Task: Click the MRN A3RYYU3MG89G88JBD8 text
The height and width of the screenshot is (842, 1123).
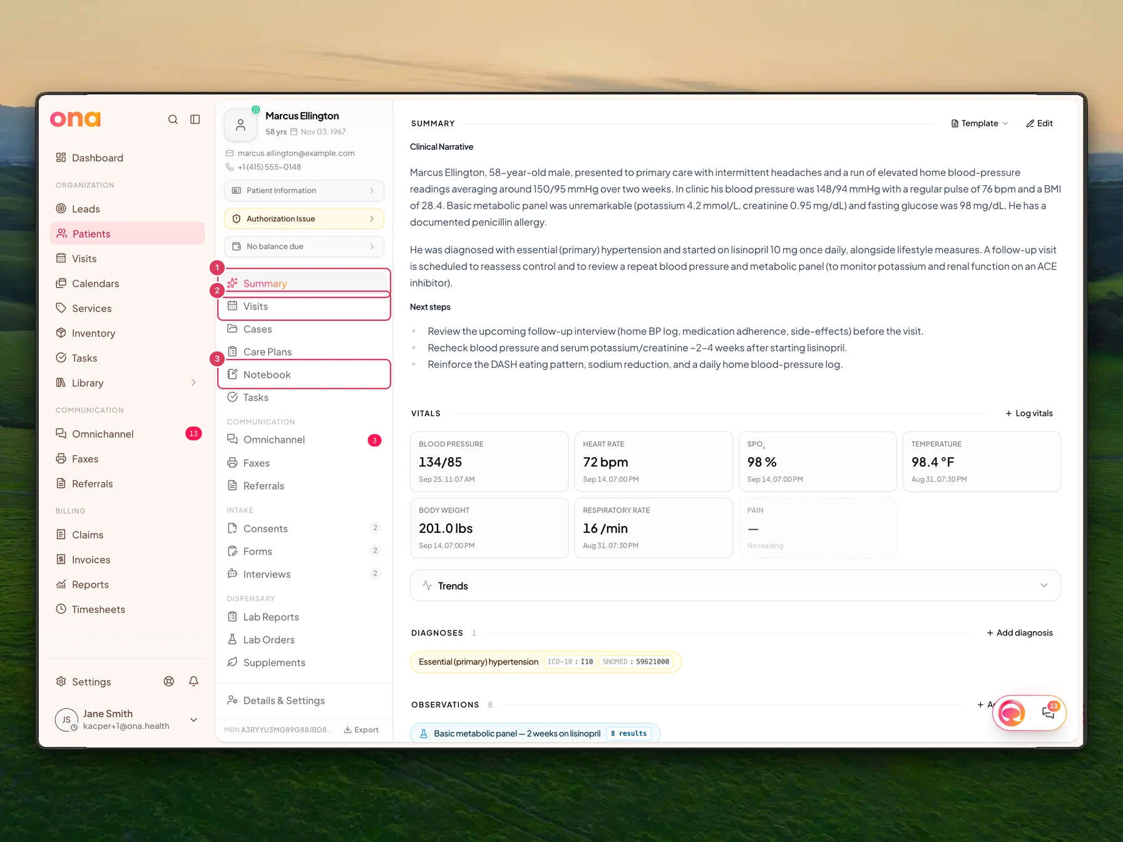Action: click(278, 730)
